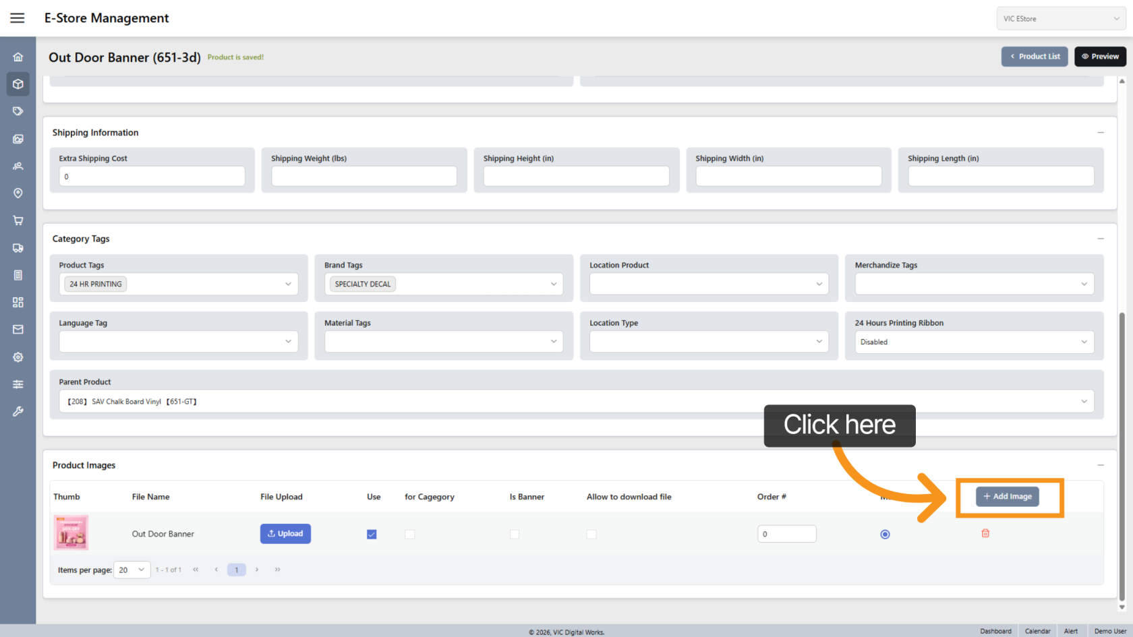
Task: Select the main image radio button
Action: tap(885, 535)
